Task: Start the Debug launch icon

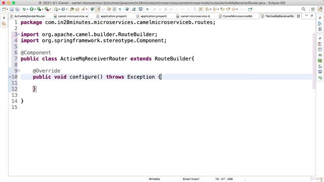Action: click(x=24, y=9)
